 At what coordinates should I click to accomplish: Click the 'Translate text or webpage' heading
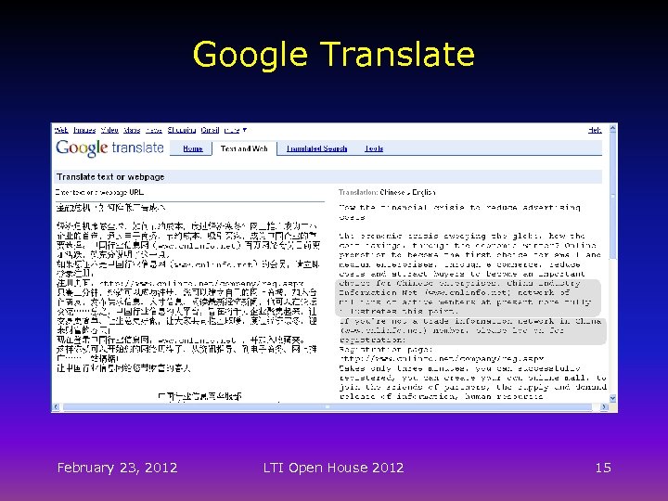[x=110, y=177]
